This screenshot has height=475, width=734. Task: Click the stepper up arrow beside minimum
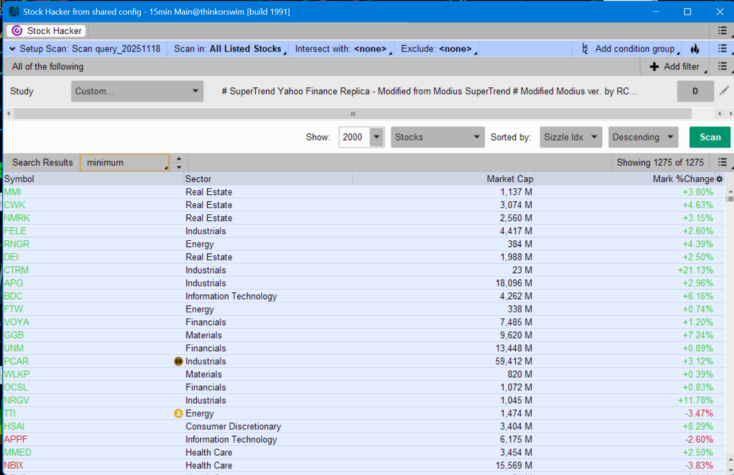(x=179, y=158)
